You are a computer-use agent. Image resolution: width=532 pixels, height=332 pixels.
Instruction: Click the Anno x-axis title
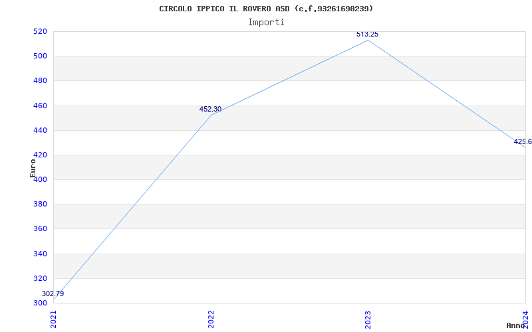(x=515, y=325)
